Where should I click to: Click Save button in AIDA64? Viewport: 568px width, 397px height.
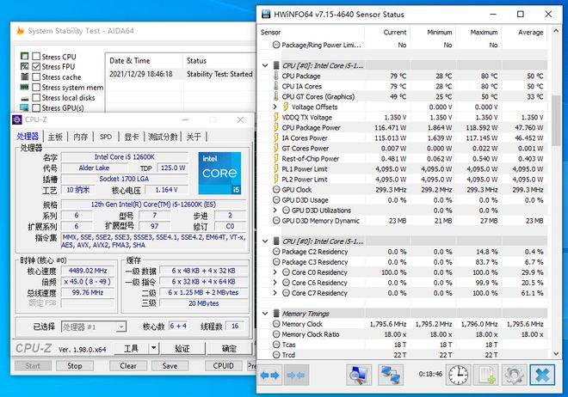170,365
